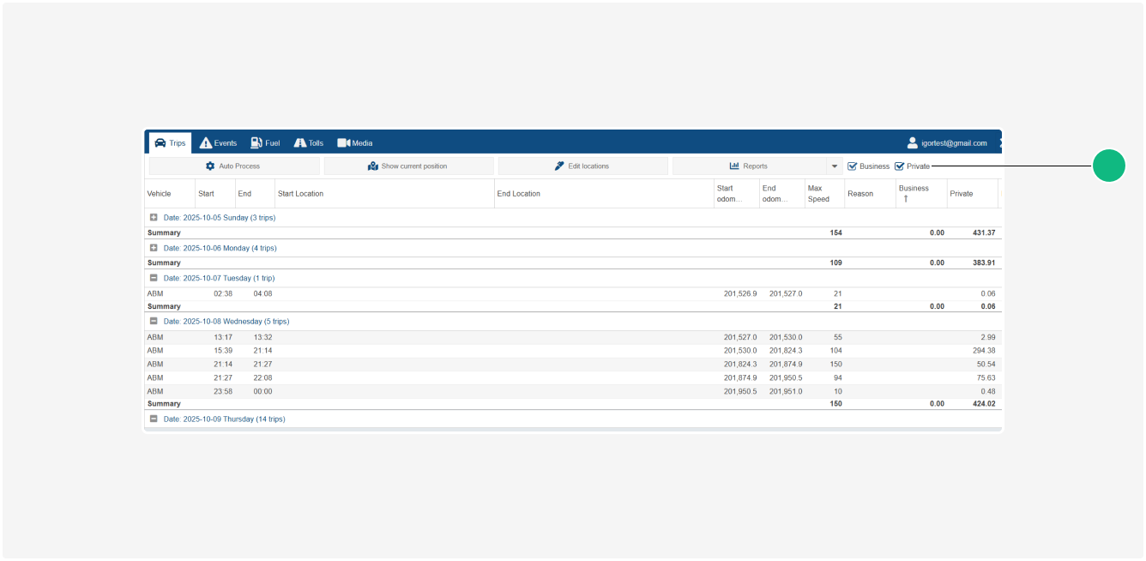This screenshot has height=561, width=1146.
Task: Click the Auto Process gear icon
Action: 210,166
